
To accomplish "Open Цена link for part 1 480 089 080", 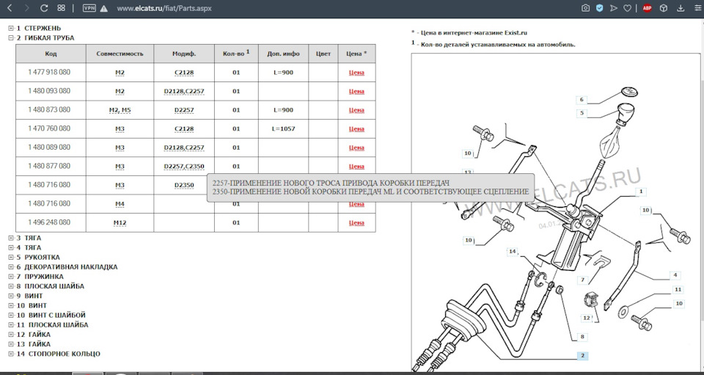I will click(356, 148).
